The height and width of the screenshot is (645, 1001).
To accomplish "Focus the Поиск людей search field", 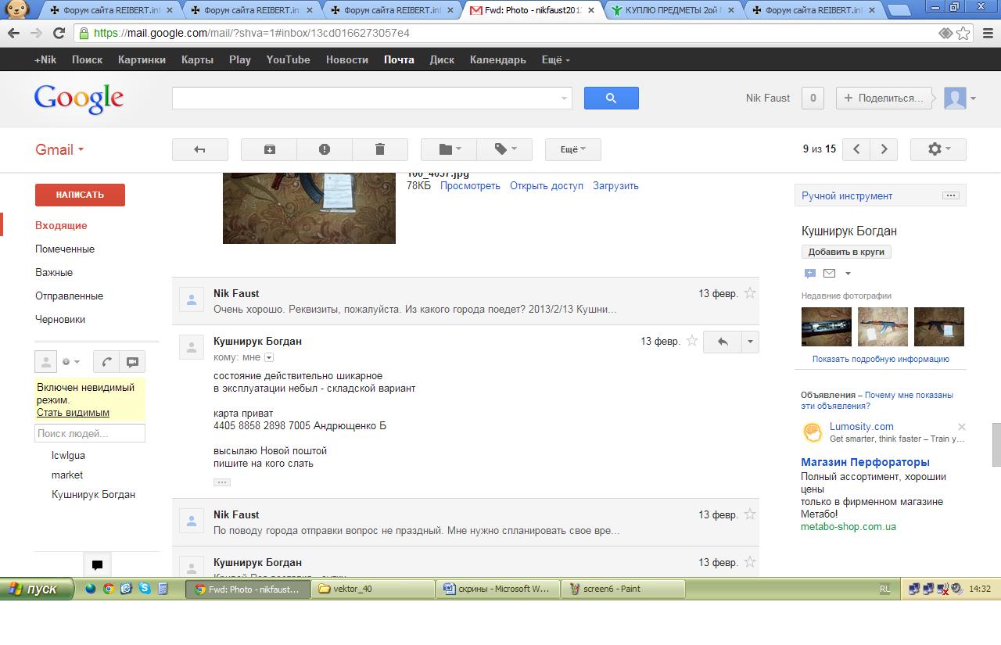I will coord(90,433).
